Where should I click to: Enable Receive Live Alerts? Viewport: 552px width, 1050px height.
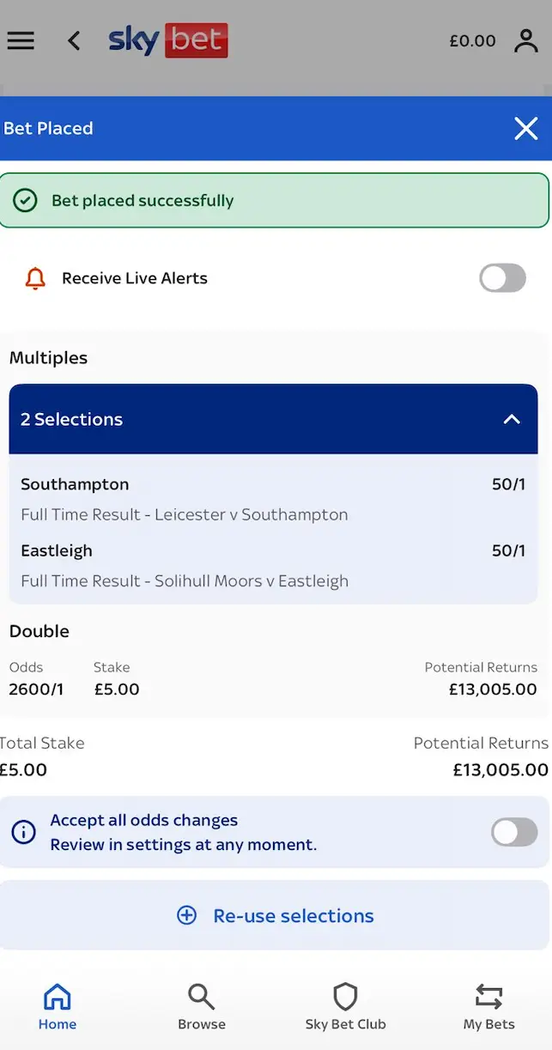point(502,278)
